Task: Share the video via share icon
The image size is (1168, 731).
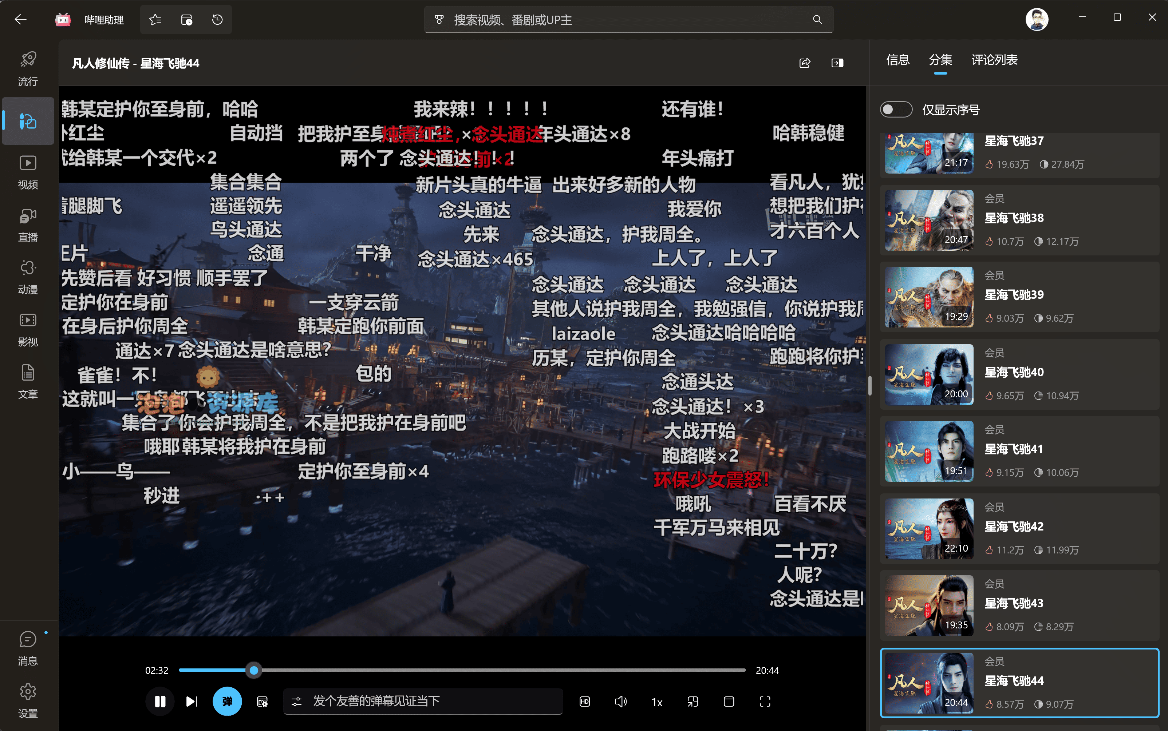Action: 805,63
